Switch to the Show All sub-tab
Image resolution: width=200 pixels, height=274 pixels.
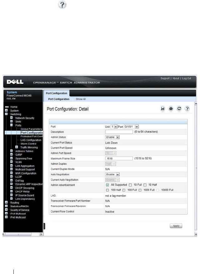click(x=80, y=99)
